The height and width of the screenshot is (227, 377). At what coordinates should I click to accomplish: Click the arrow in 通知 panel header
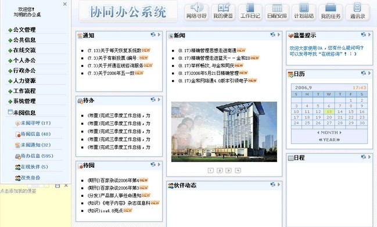pyautogui.click(x=159, y=35)
